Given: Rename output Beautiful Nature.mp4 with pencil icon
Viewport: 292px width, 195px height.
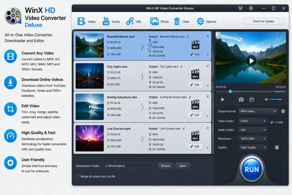Looking at the screenshot, I should 188,37.
